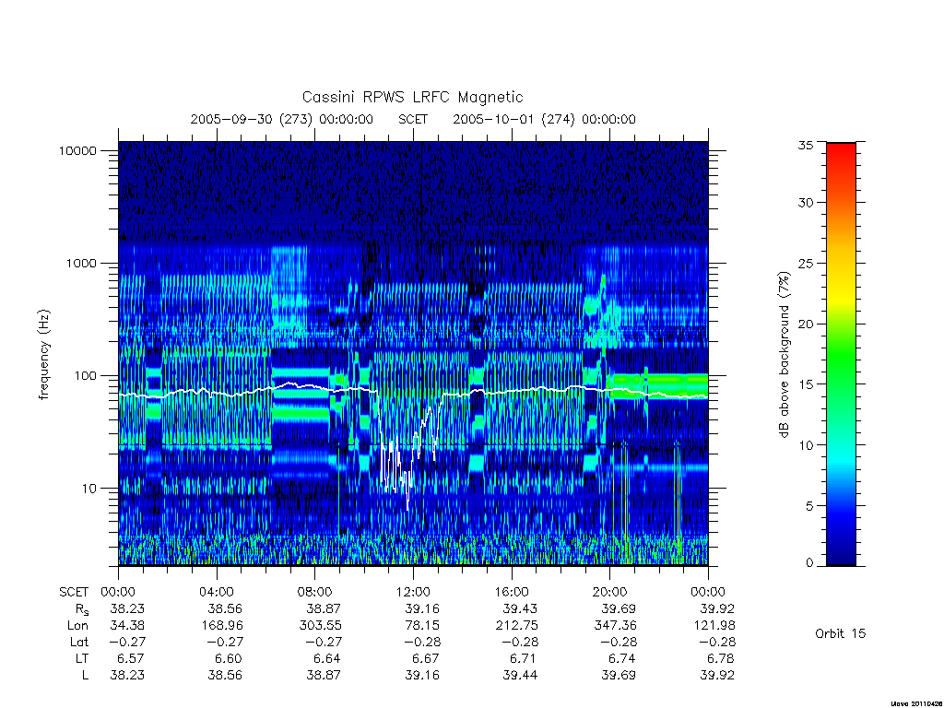Click the "30" colorbar tick label
Screen dimensions: 944x708
point(806,203)
